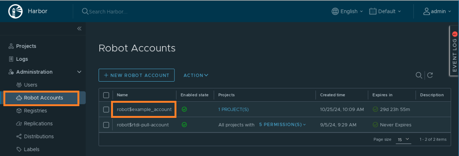The width and height of the screenshot is (459, 156).
Task: Expand the 5 PERMISSION(S) list
Action: tap(282, 125)
